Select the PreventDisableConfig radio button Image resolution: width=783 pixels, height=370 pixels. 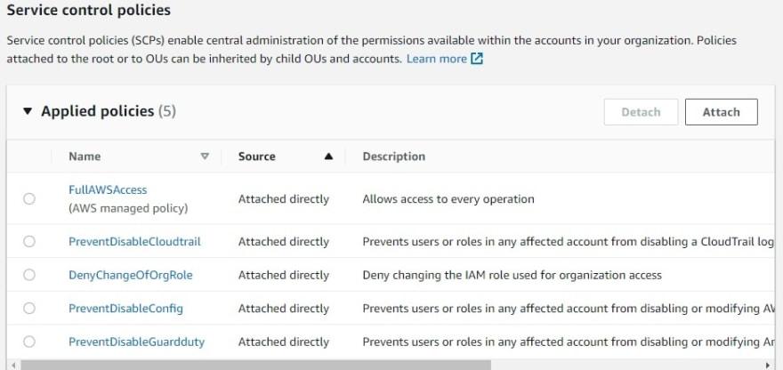(x=29, y=309)
